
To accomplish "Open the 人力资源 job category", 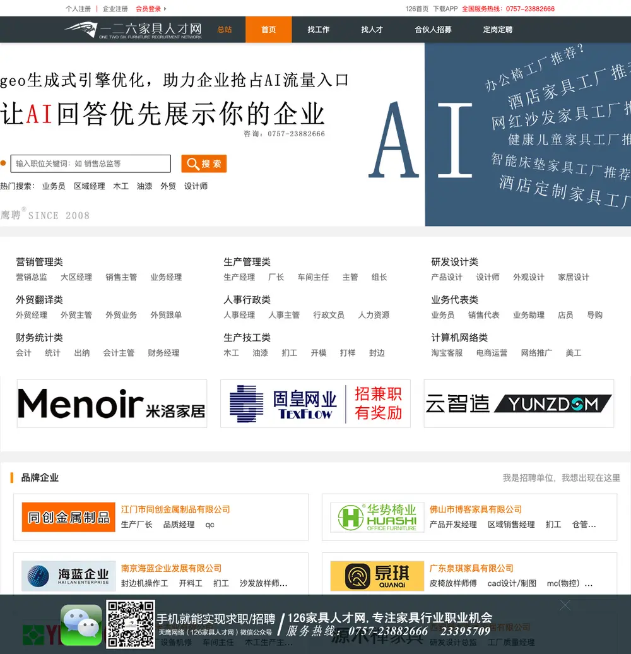I will tap(374, 315).
